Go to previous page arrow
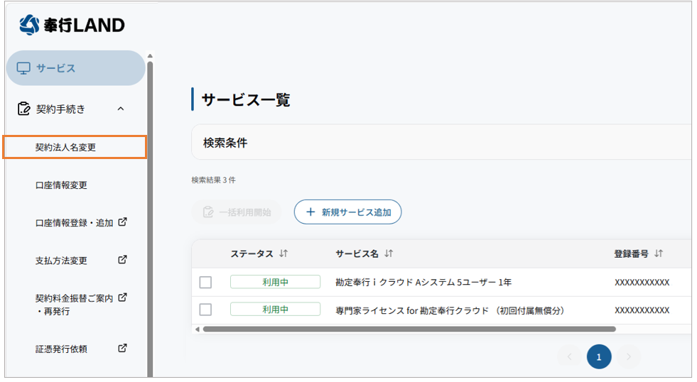This screenshot has height=382, width=697. 569,356
